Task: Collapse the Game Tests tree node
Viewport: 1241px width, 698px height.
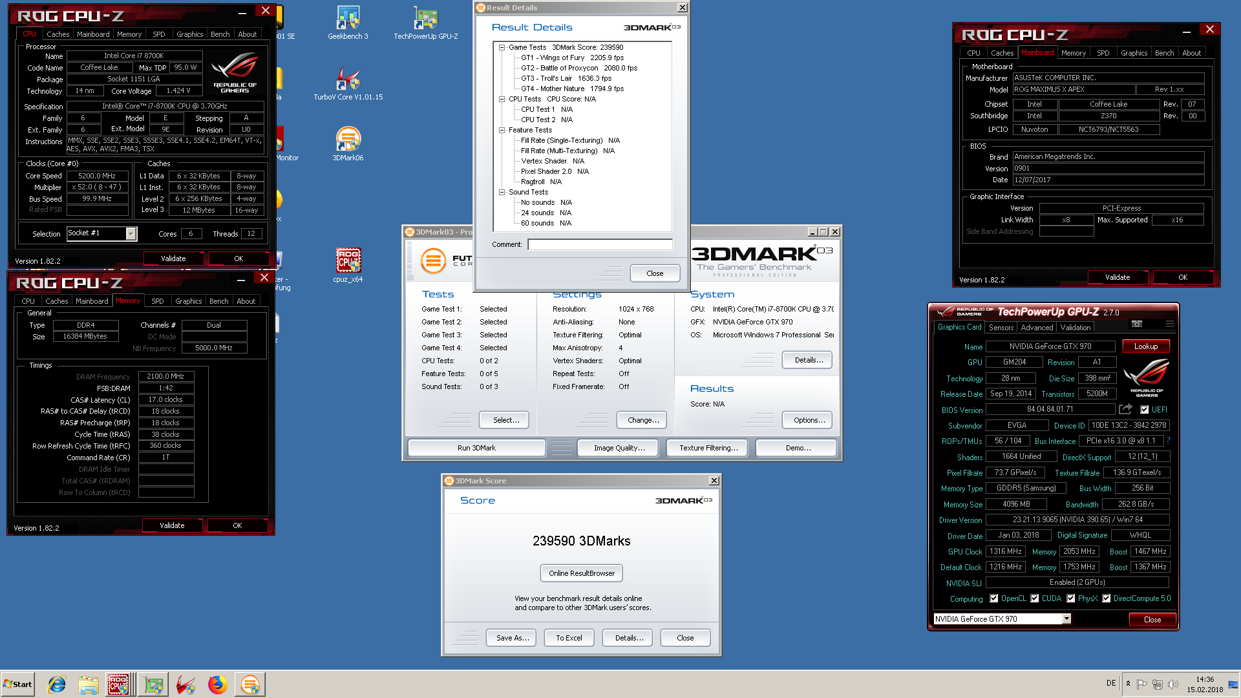Action: [502, 47]
